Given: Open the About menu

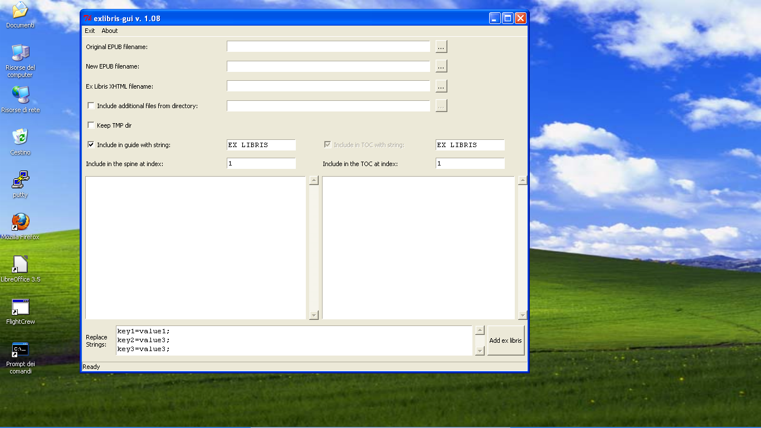Looking at the screenshot, I should pyautogui.click(x=110, y=31).
